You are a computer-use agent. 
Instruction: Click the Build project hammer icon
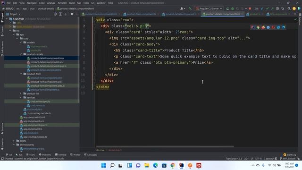click(x=190, y=8)
